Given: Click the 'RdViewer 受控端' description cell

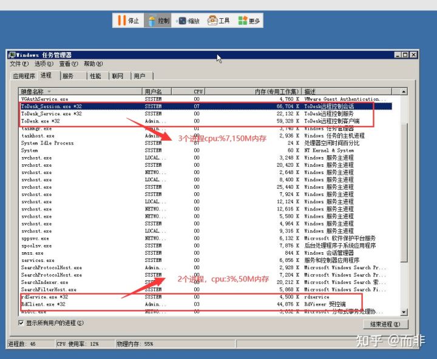Looking at the screenshot, I should point(325,304).
